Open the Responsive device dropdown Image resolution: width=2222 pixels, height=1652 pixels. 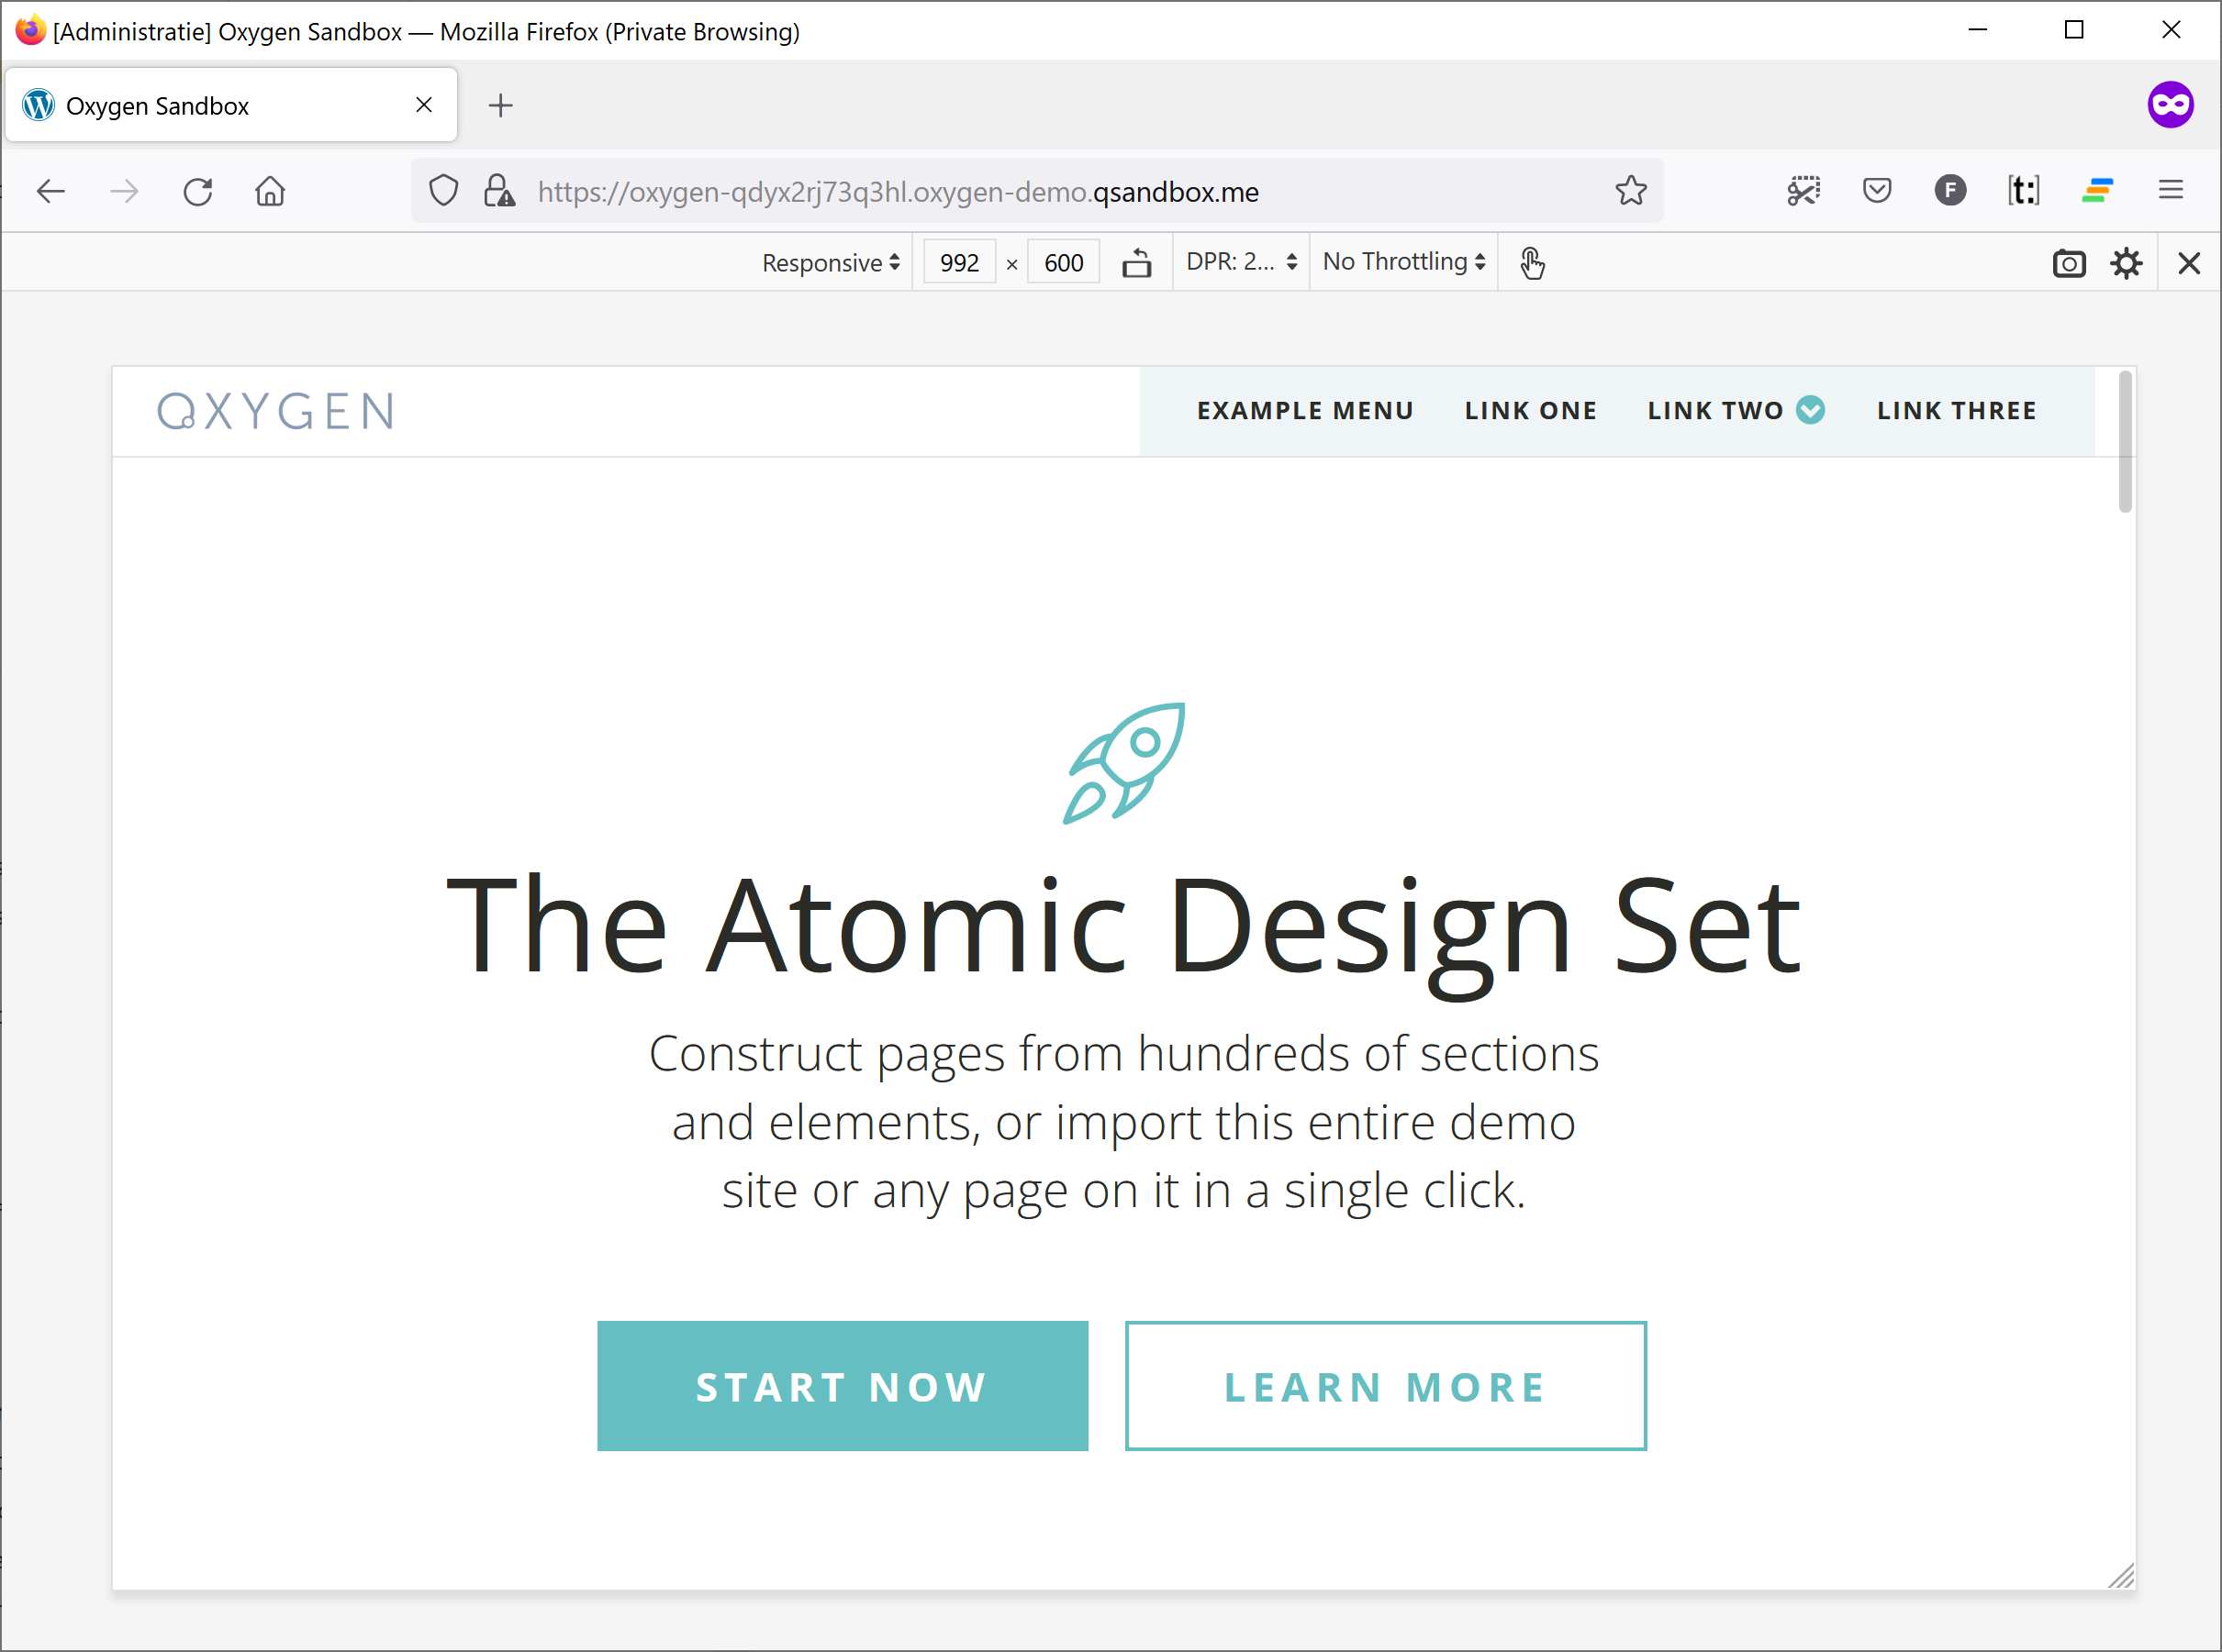[829, 262]
